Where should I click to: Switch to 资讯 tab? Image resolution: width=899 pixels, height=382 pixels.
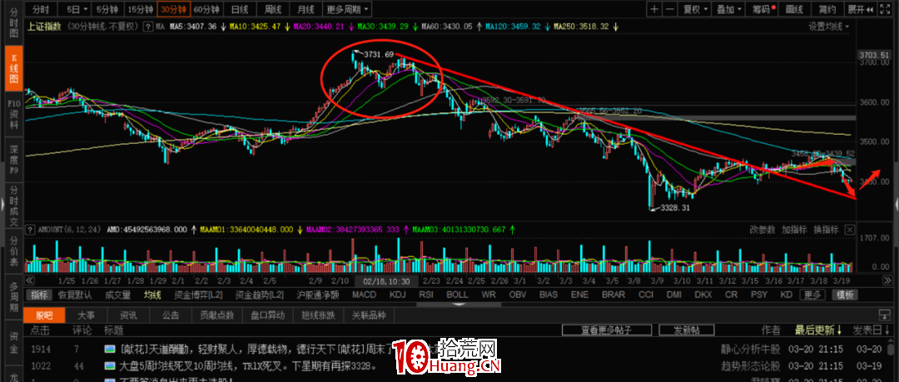(x=128, y=315)
